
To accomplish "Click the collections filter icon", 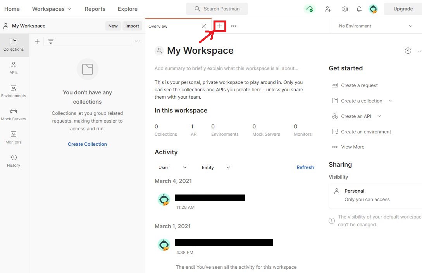I will click(x=51, y=41).
